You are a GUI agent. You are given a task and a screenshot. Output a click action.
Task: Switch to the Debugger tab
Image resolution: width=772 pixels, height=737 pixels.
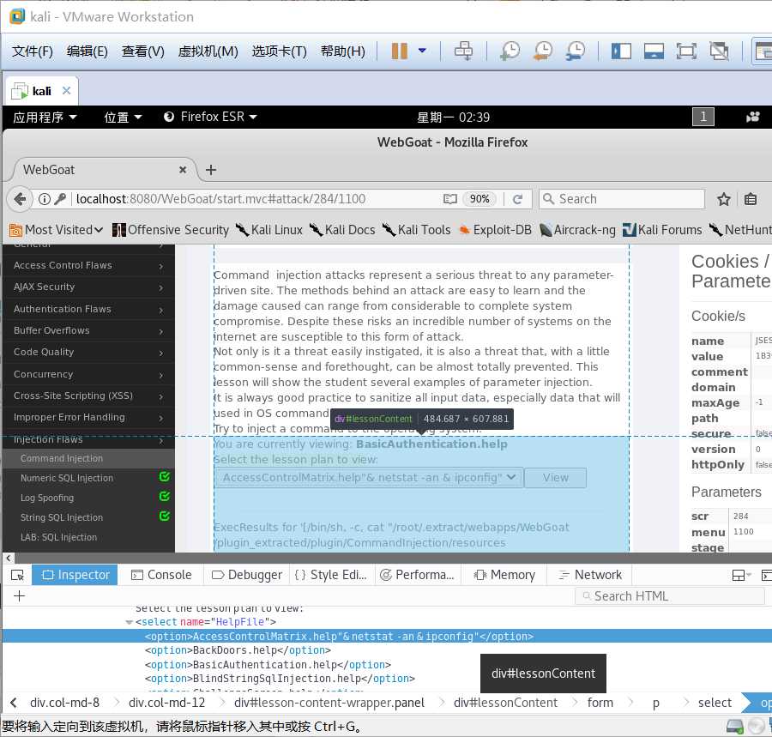247,575
